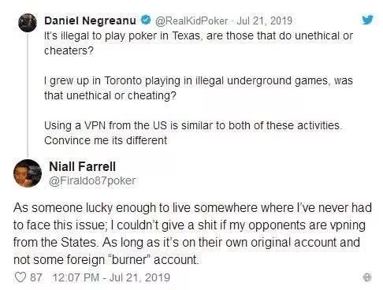
Task: Click the thread line connecting the two tweets
Action: tap(28, 95)
